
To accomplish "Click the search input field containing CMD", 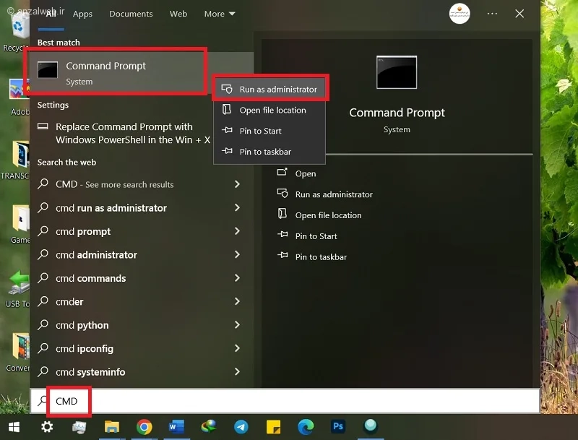I will [x=285, y=400].
